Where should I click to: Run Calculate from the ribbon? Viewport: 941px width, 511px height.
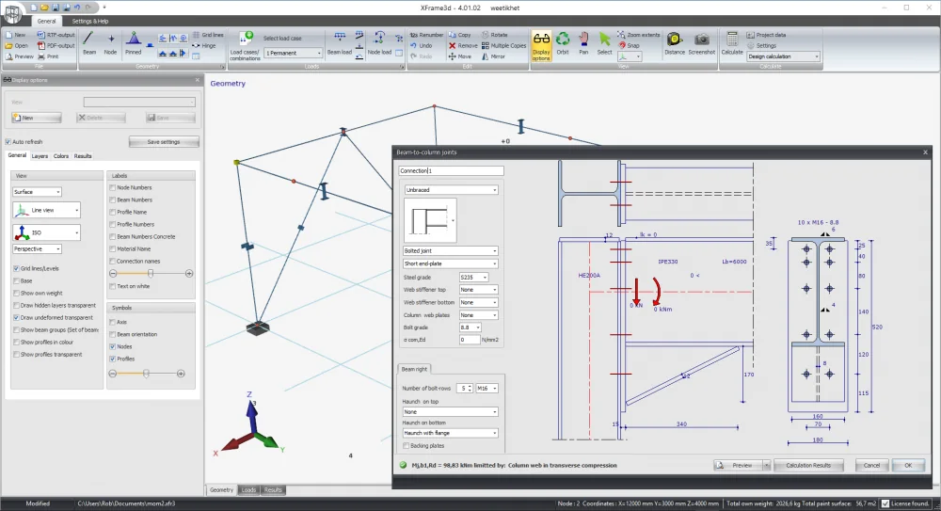[x=731, y=43]
